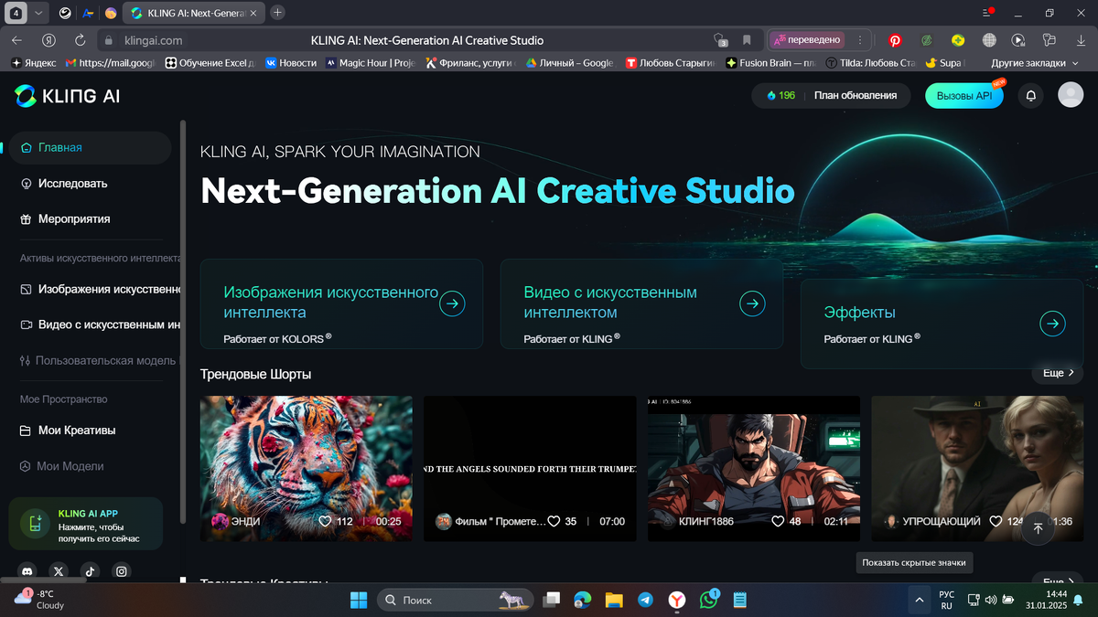Open the Instagram social link
The image size is (1098, 617).
tap(121, 570)
